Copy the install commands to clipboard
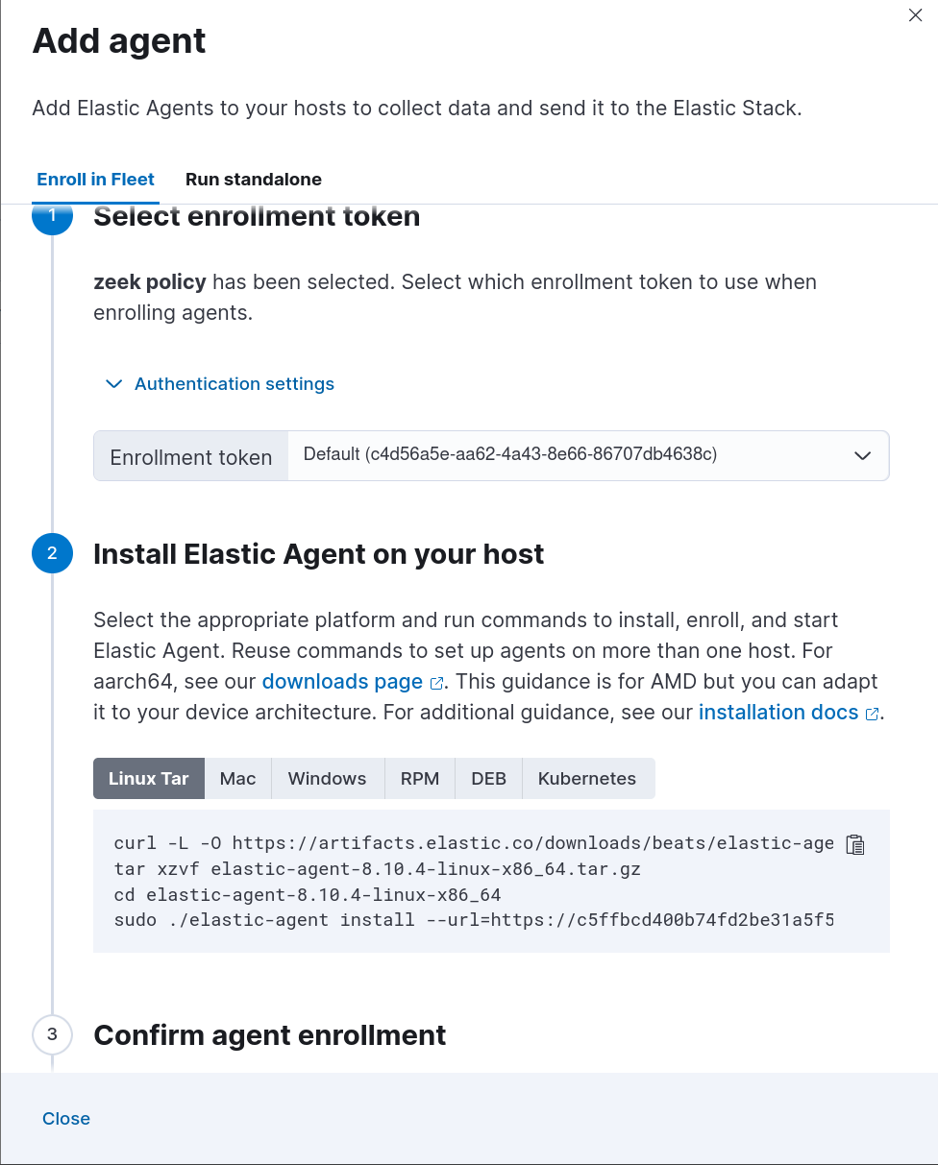The width and height of the screenshot is (938, 1165). (x=855, y=845)
